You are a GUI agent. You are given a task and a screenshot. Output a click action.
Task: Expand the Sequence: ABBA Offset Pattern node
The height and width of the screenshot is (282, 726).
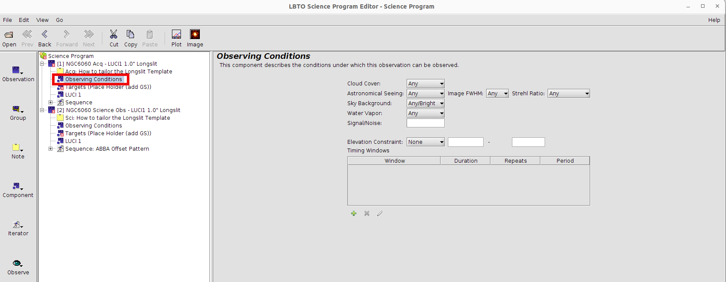point(51,149)
